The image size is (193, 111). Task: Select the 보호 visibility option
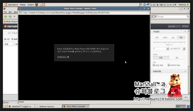point(173,38)
